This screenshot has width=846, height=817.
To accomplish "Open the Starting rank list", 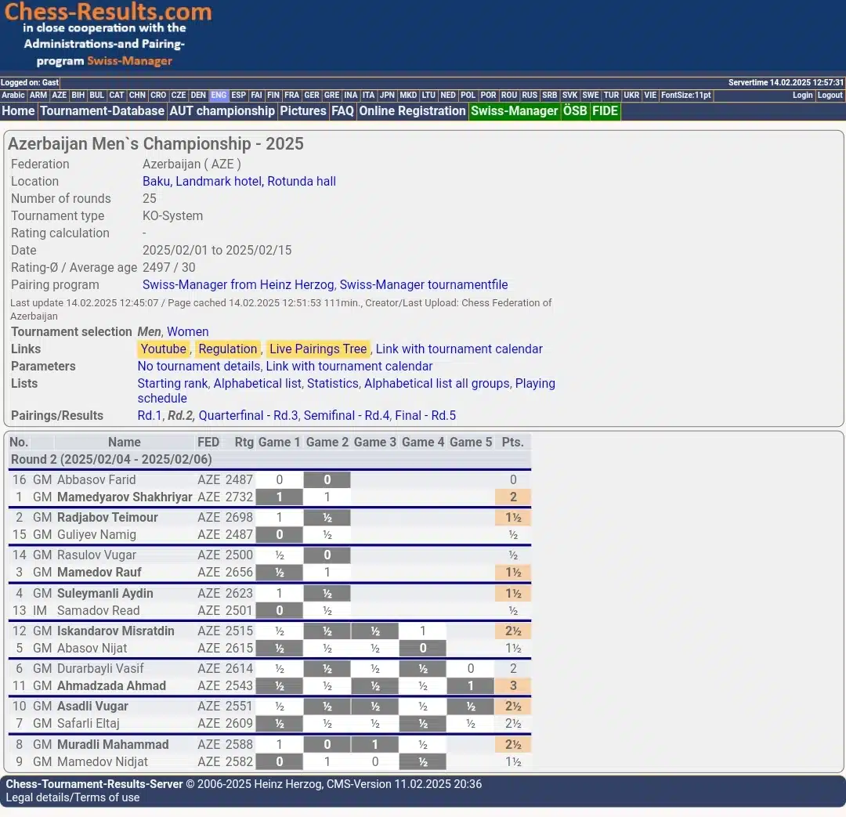I will 172,384.
